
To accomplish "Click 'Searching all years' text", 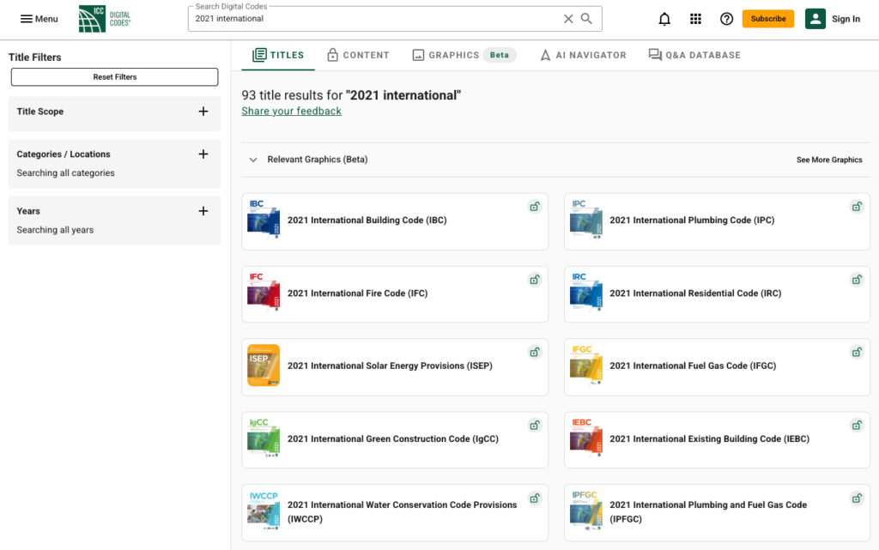I will (55, 230).
